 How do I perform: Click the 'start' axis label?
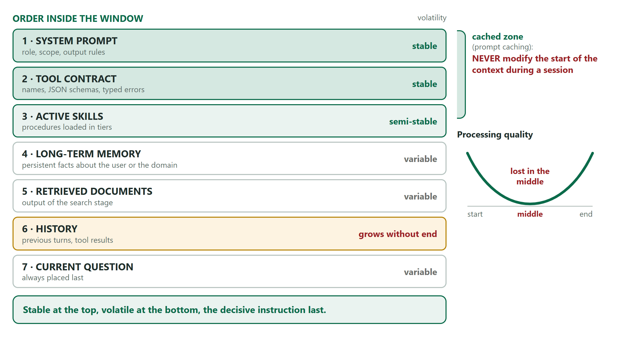tap(475, 214)
